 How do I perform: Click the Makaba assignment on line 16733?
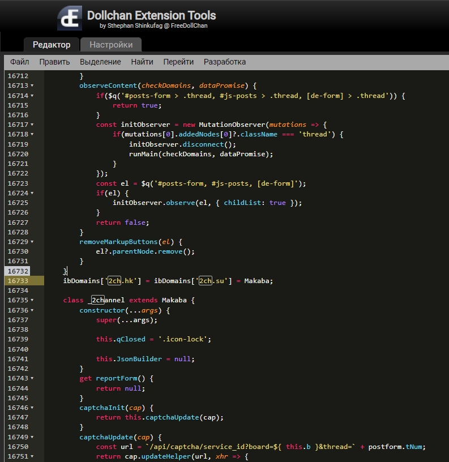coord(256,281)
